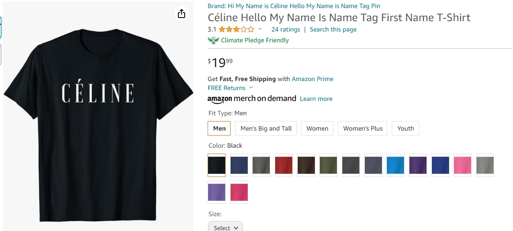
Task: Click the Amazon Merch on Demand logo
Action: pyautogui.click(x=252, y=99)
